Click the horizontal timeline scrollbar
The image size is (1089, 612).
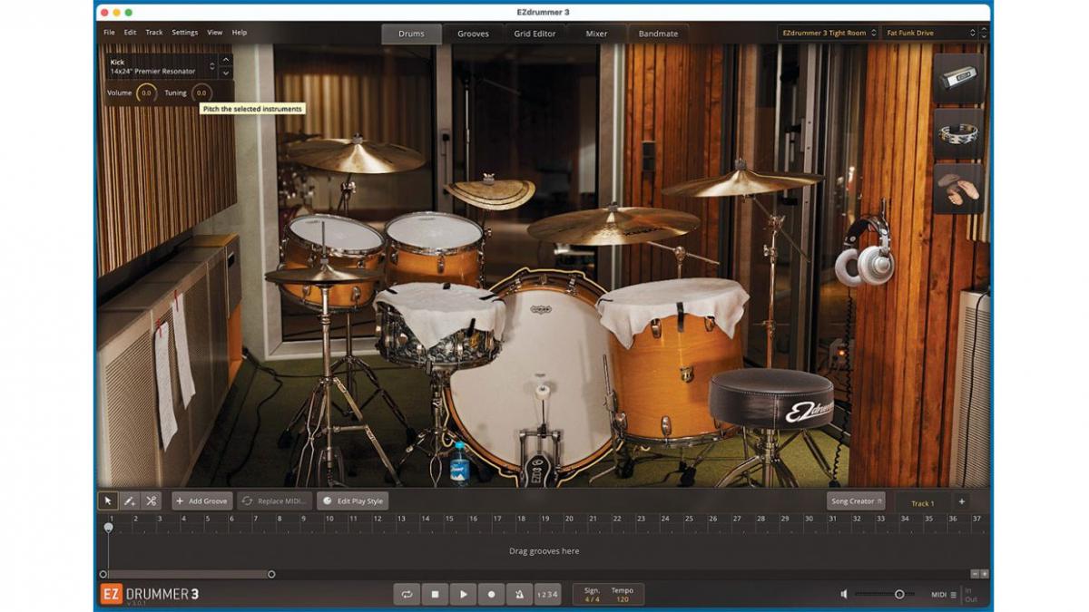[187, 574]
